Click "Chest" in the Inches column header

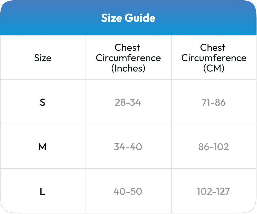pyautogui.click(x=127, y=47)
